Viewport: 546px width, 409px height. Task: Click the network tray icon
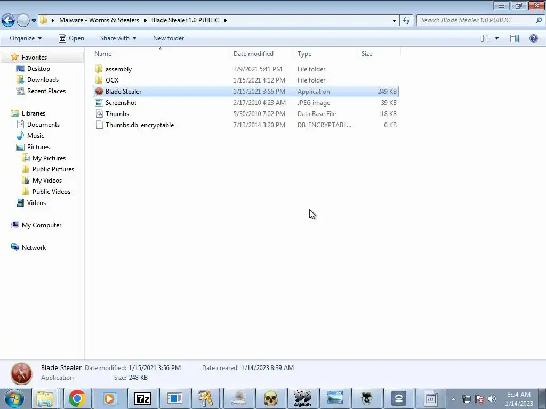[x=466, y=399]
